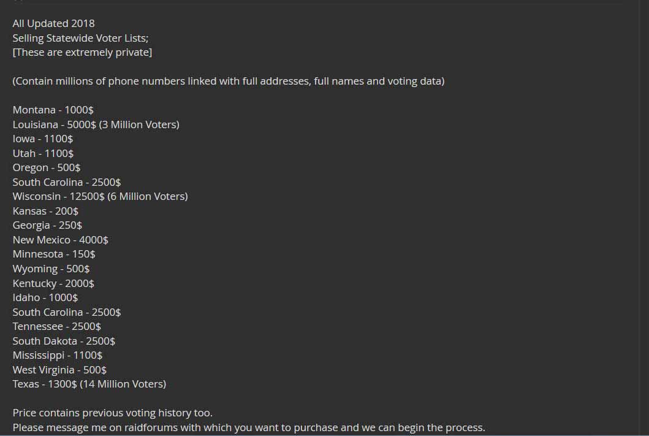Click the Oregon list entry
The image size is (649, 436).
(x=47, y=167)
